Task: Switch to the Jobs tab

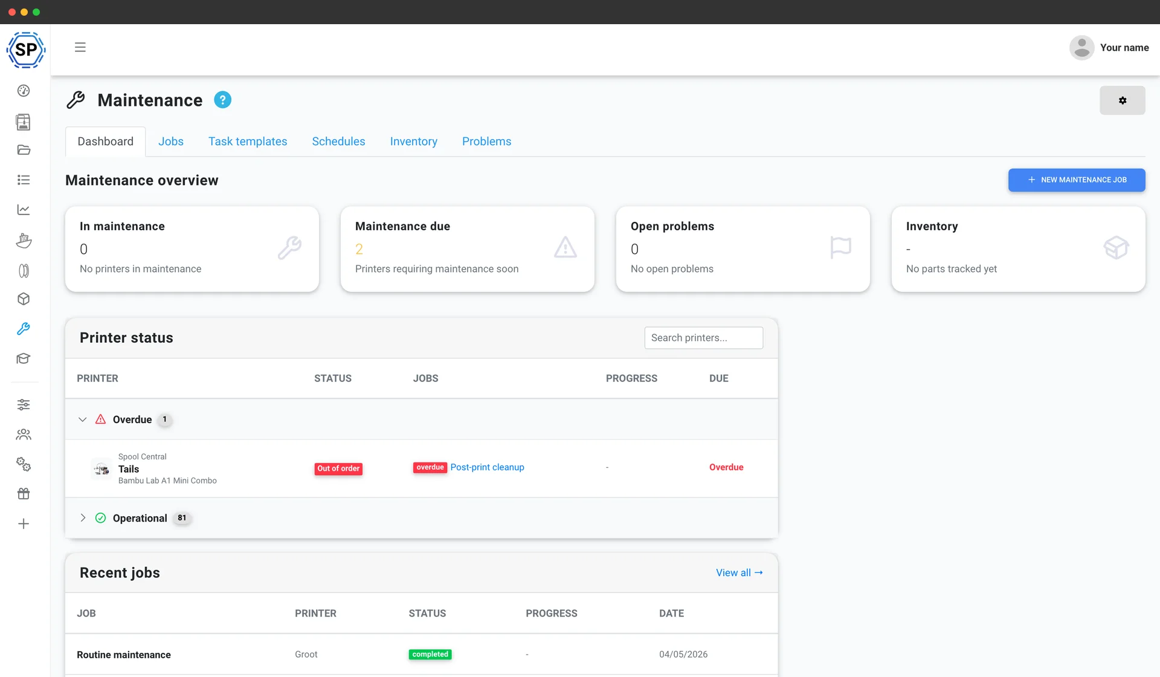Action: click(x=171, y=141)
